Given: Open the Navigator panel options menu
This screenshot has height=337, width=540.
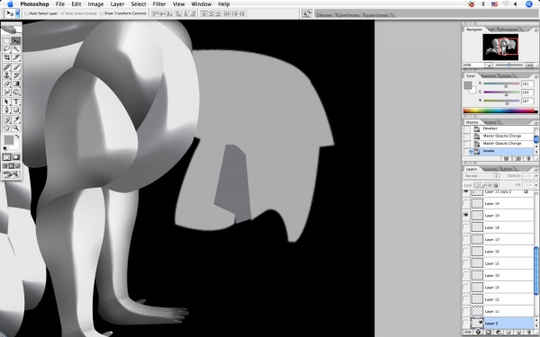Looking at the screenshot, I should [x=535, y=30].
